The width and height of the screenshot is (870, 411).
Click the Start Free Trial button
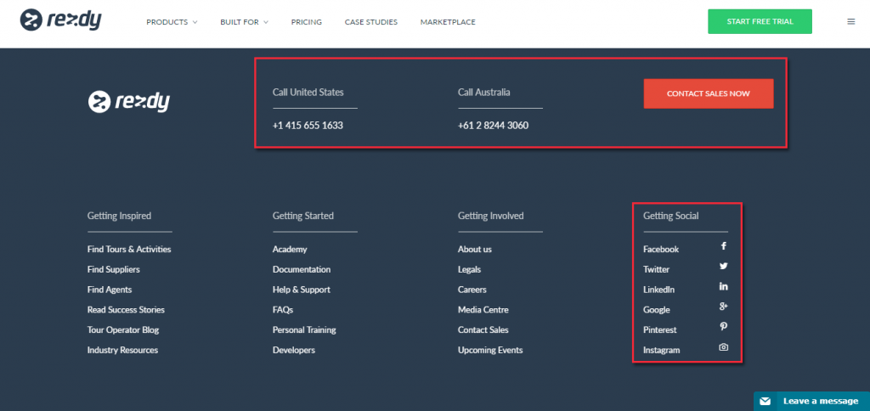760,21
